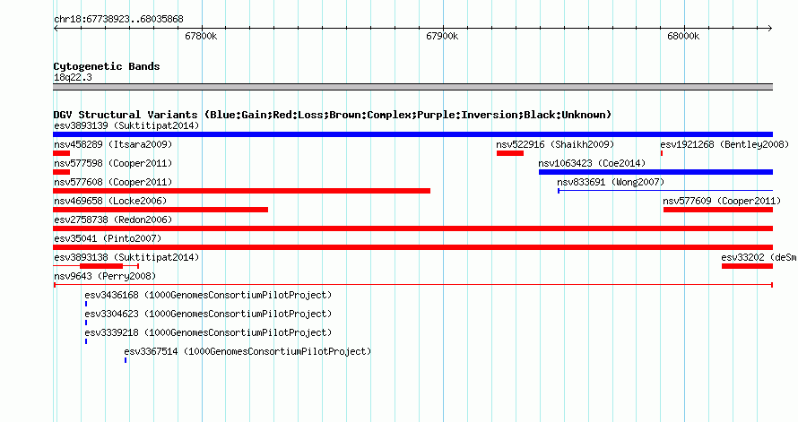Viewport: 798px width, 422px height.
Task: Open esv35041 (Pinto2007) label
Action: [x=108, y=238]
